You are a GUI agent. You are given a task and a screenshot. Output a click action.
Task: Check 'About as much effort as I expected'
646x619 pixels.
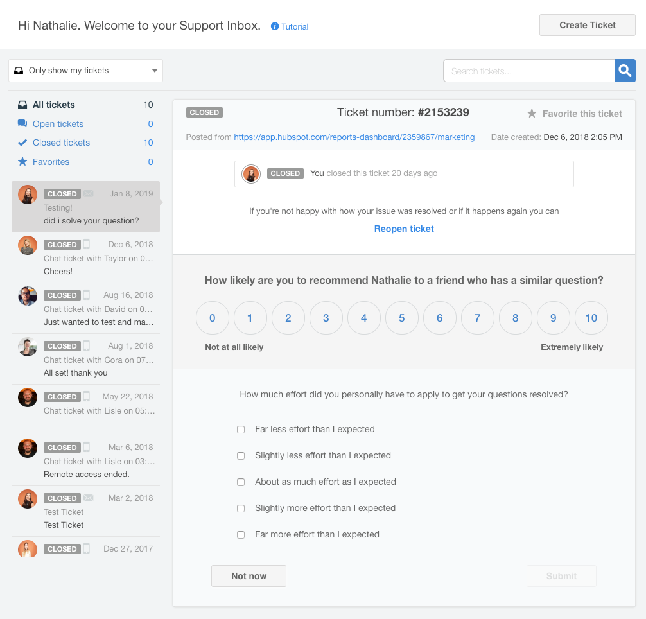pos(241,482)
